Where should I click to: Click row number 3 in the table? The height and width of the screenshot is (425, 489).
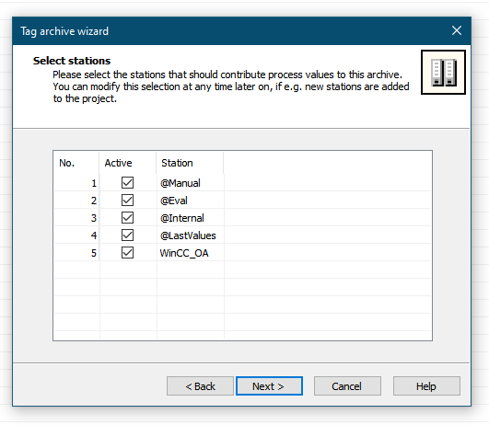(76, 218)
